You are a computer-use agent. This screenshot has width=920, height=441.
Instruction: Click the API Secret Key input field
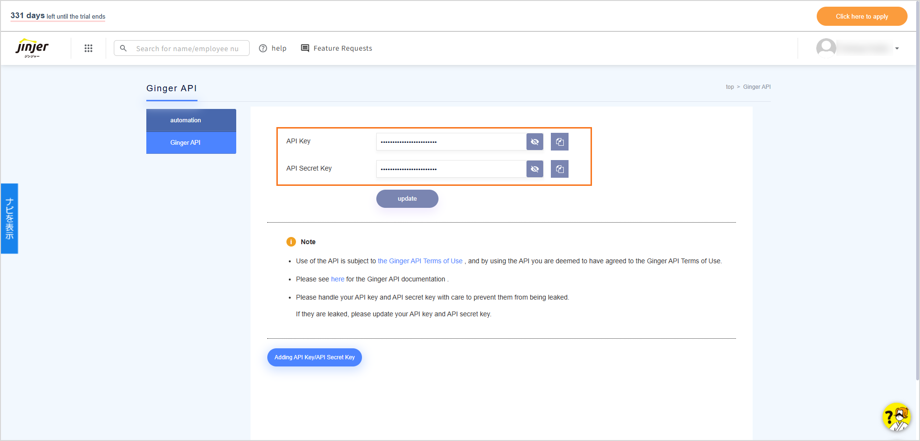coord(451,169)
